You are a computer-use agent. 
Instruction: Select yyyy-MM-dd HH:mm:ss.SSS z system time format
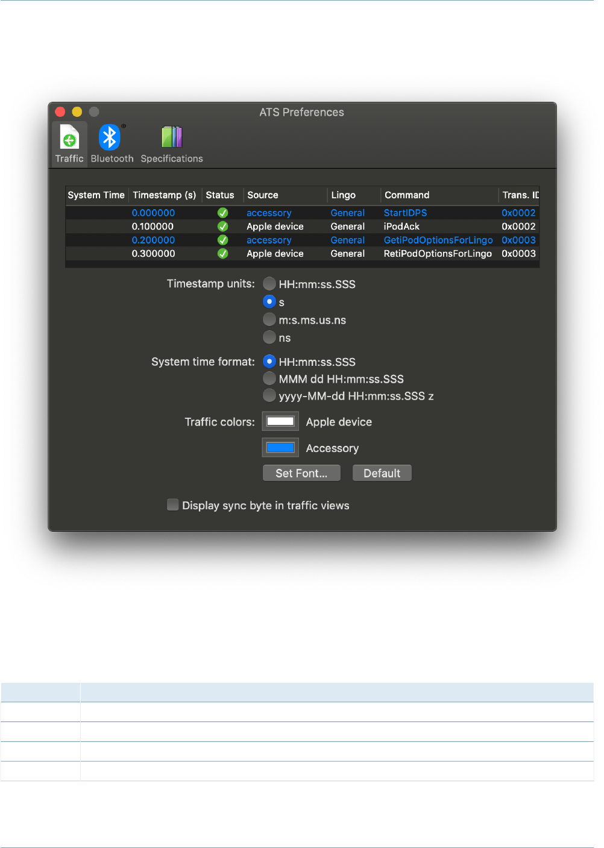[269, 395]
